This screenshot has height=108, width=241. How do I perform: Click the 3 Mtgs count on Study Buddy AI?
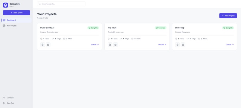(57, 39)
